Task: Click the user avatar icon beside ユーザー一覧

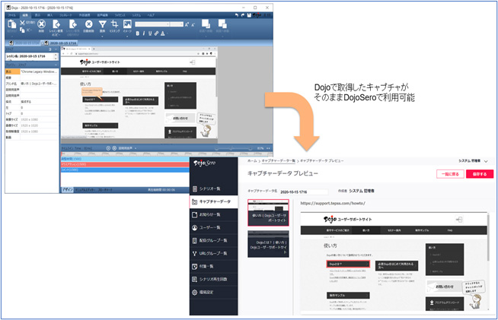Action: [195, 228]
